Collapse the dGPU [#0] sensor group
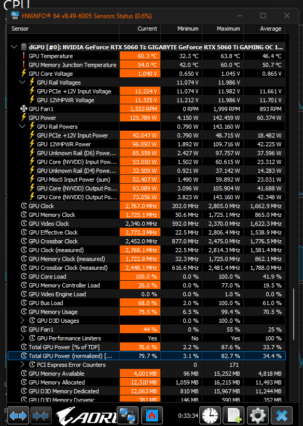Image resolution: width=303 pixels, height=426 pixels. tap(14, 47)
